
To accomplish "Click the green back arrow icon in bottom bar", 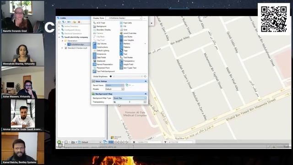I will click(59, 142).
